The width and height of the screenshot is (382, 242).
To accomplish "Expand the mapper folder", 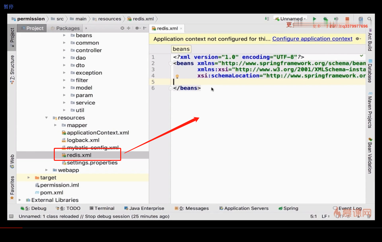I will pos(55,125).
